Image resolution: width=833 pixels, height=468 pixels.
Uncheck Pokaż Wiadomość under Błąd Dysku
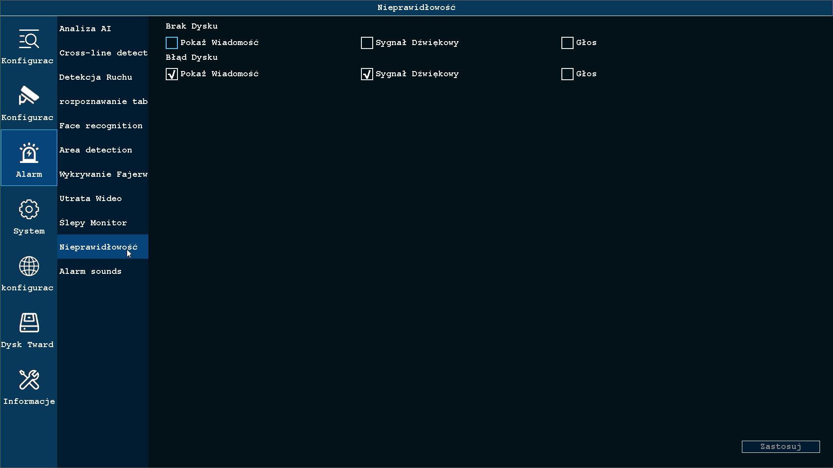172,74
